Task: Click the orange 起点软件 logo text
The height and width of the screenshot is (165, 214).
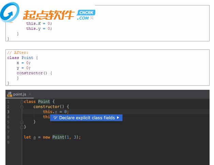Action: [x=49, y=15]
